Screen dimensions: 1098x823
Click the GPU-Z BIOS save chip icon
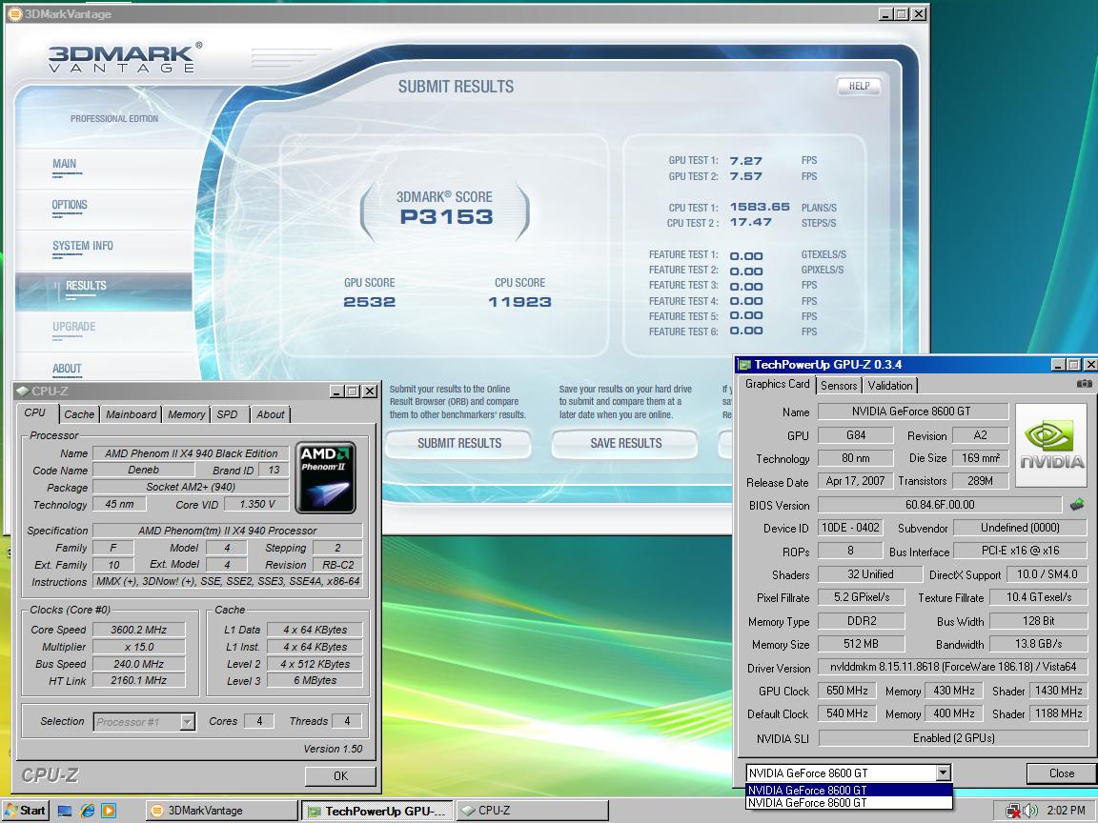tap(1077, 504)
